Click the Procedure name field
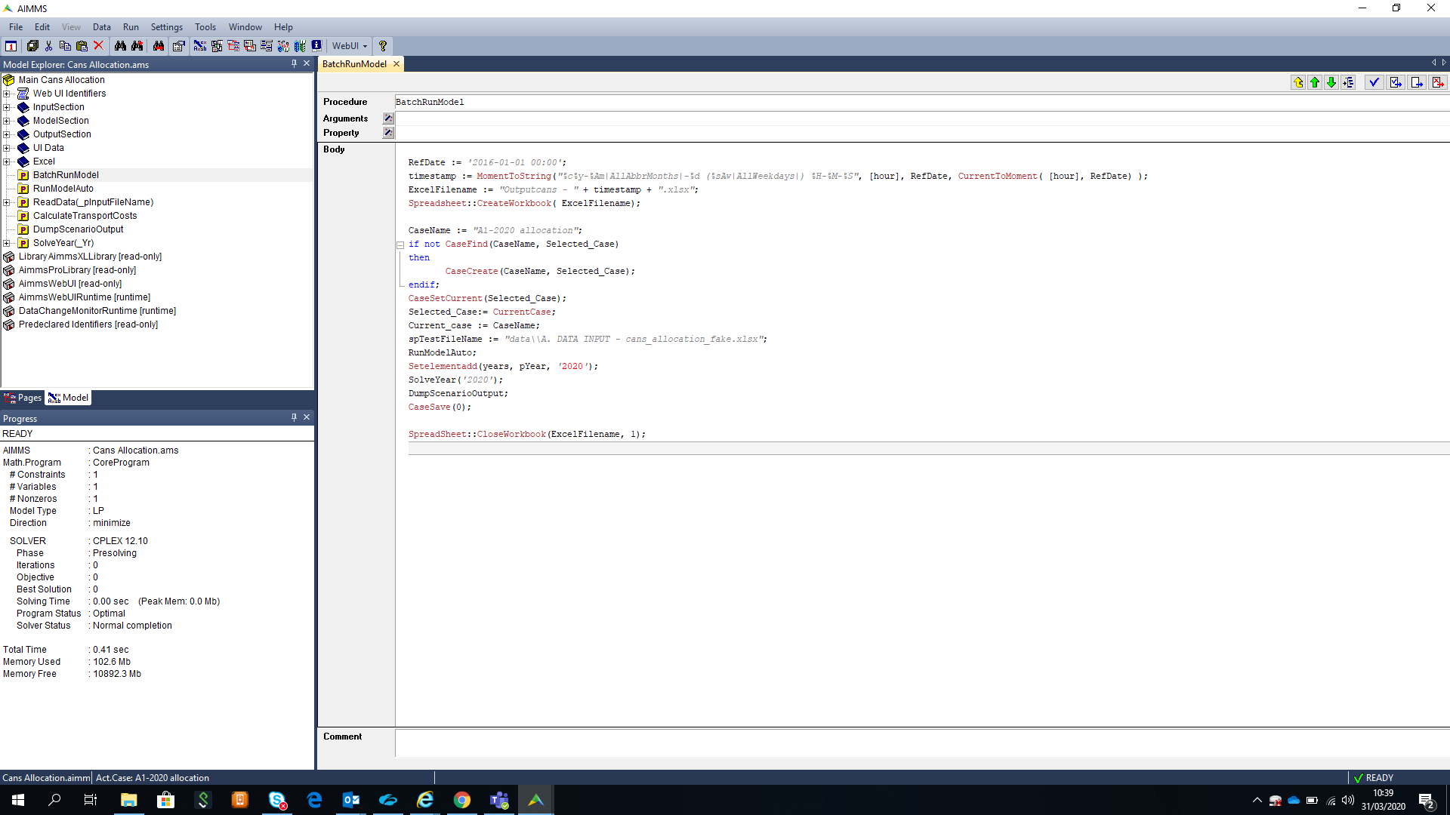 [x=921, y=102]
